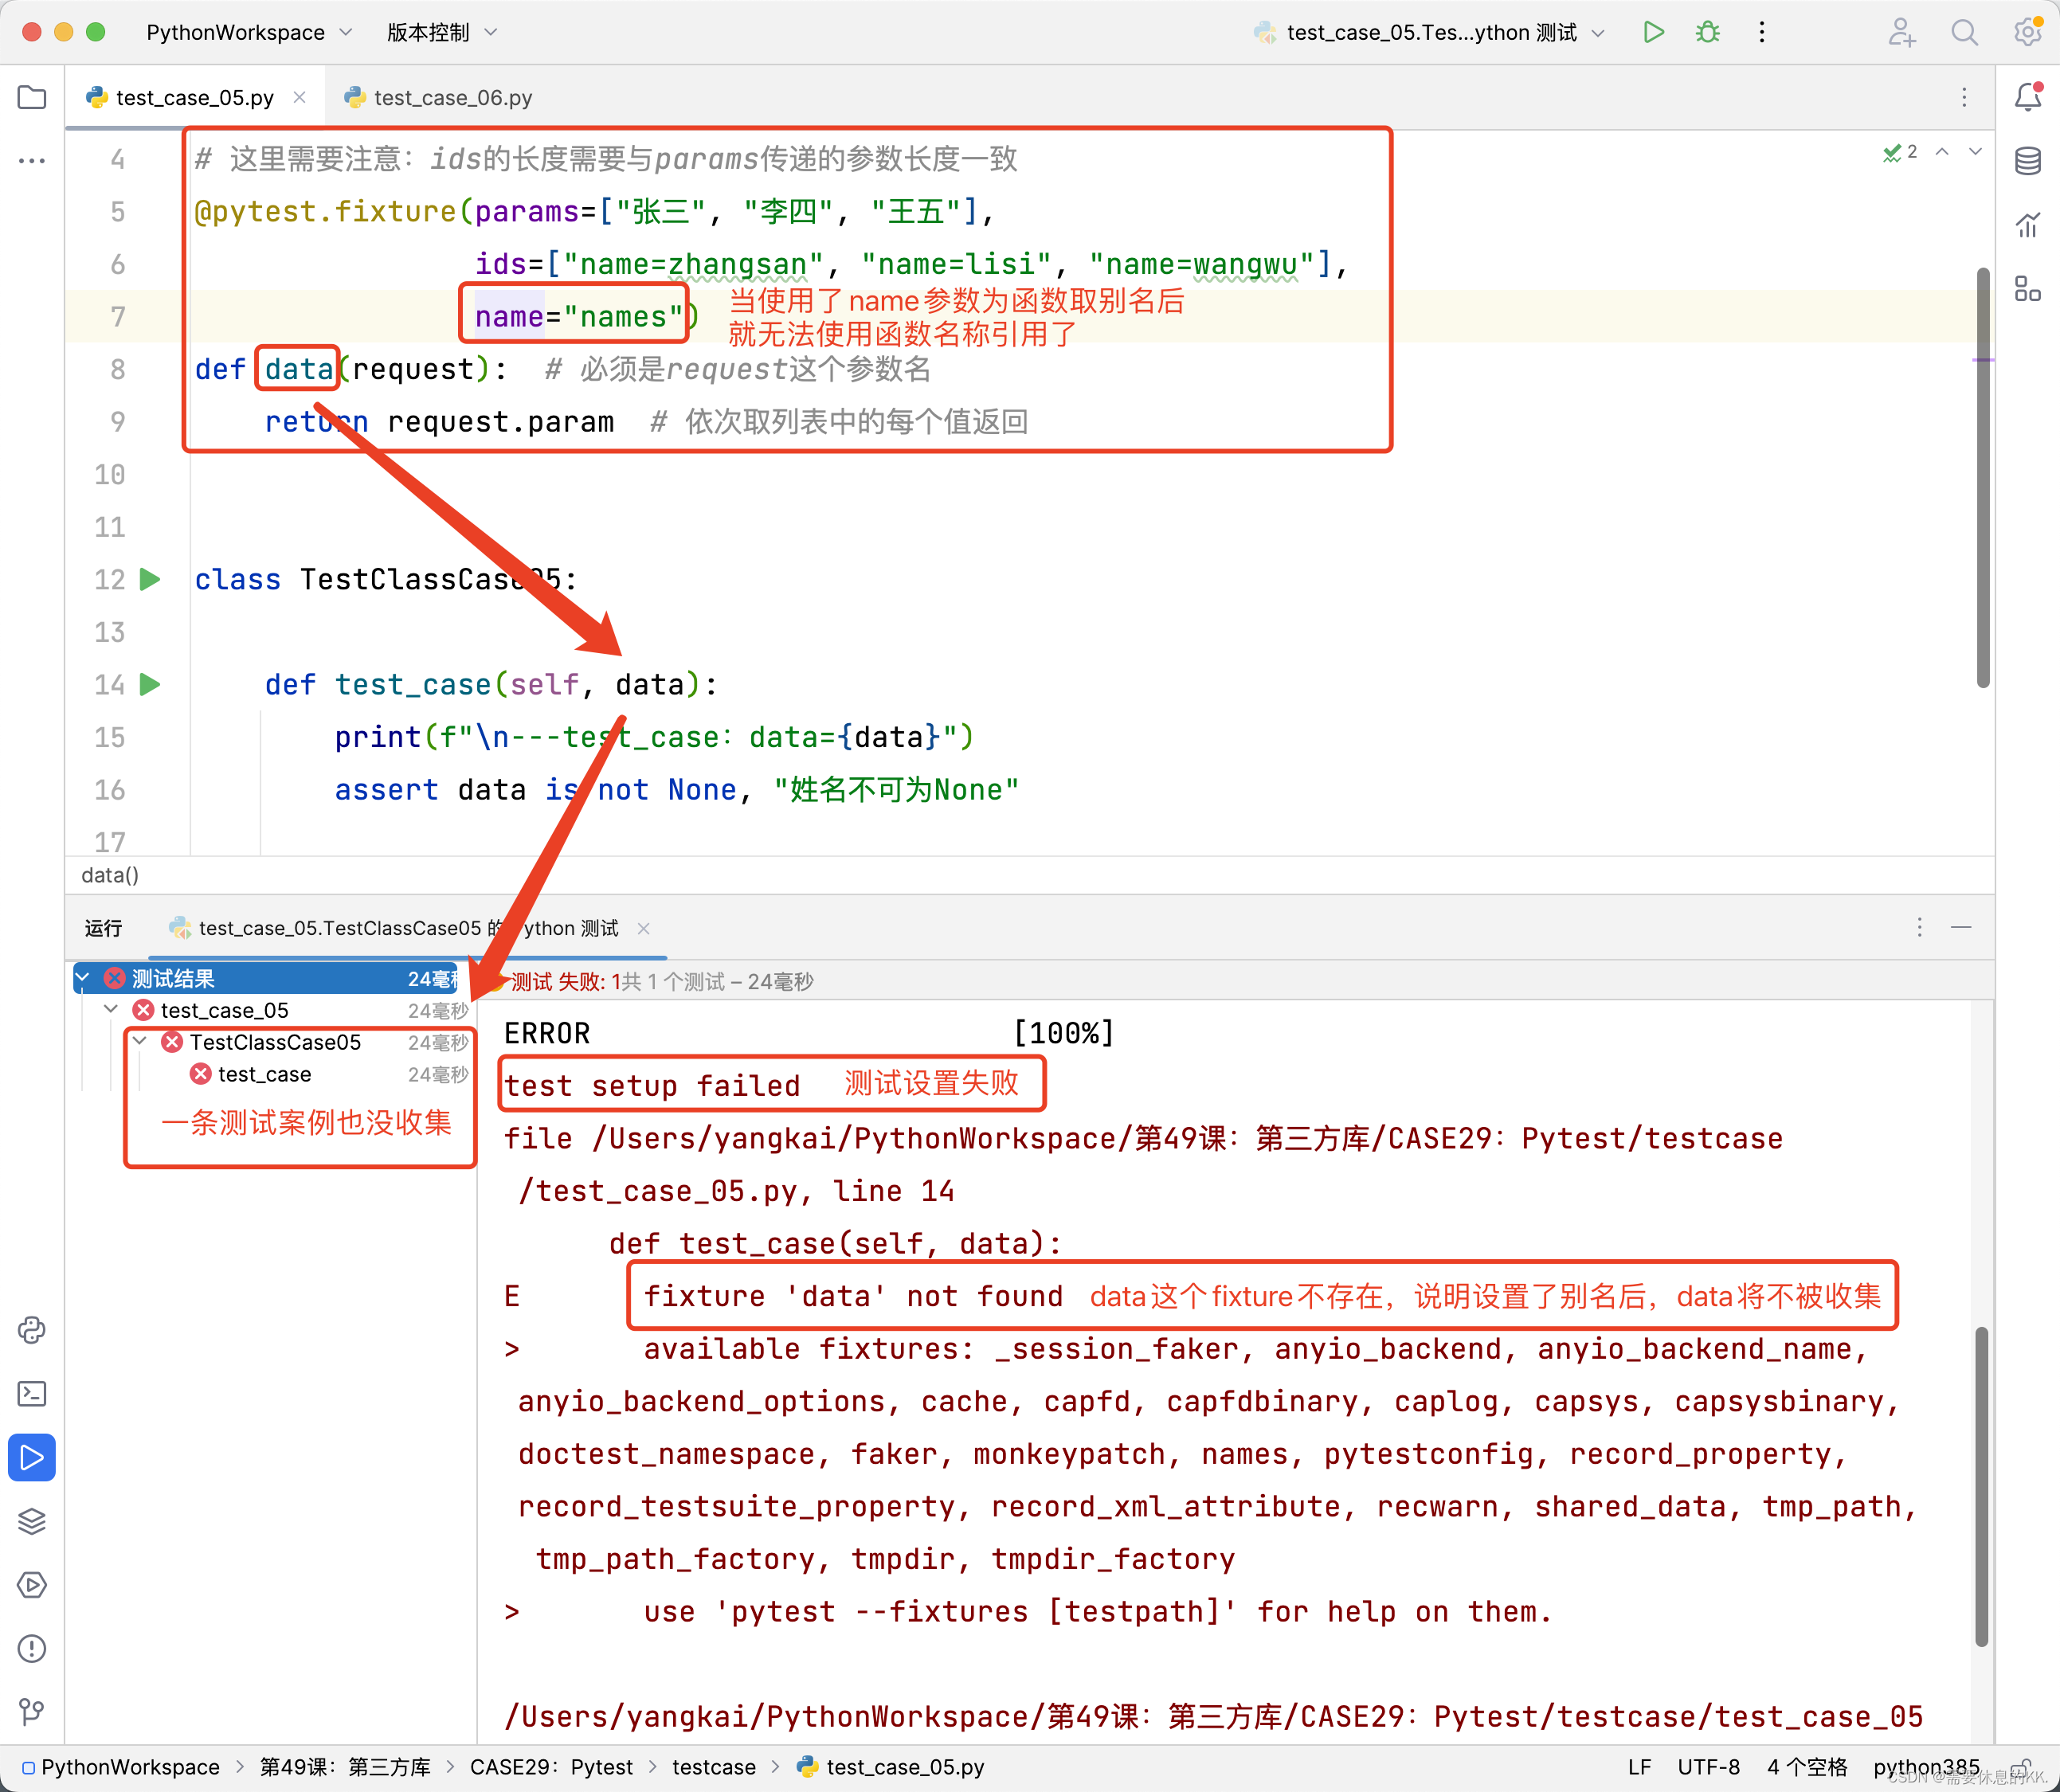Screen dimensions: 2060x1792
Task: Click 'test setup failed' line in the console
Action: point(652,1085)
